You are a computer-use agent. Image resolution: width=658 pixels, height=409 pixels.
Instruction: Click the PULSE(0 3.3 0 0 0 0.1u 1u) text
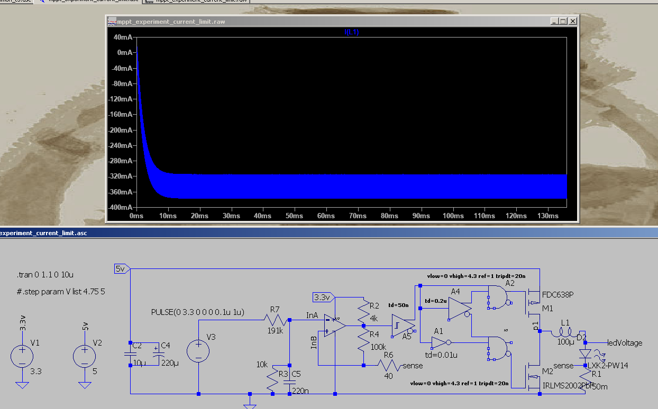point(197,312)
